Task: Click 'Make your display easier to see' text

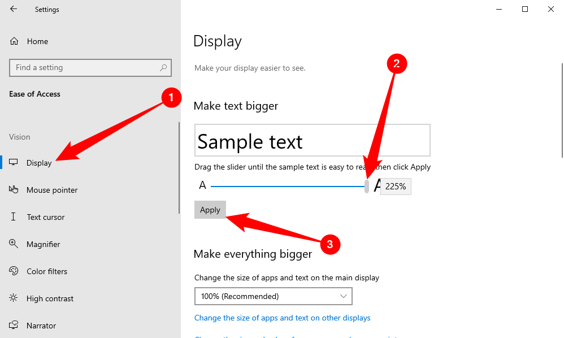Action: pos(250,68)
